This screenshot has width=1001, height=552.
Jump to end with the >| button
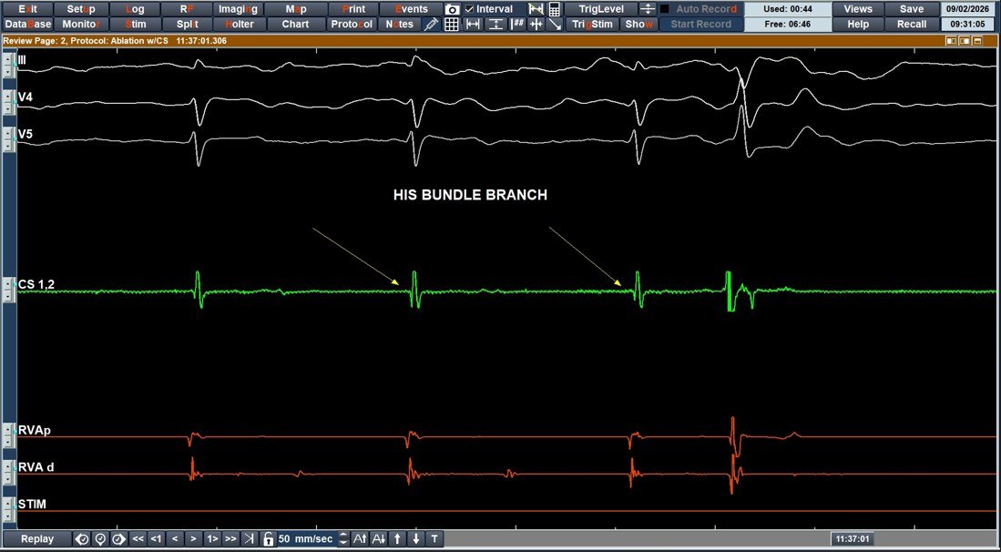(250, 539)
